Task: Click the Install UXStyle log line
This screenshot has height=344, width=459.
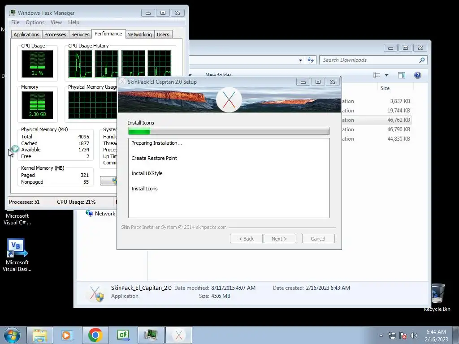Action: tap(147, 173)
